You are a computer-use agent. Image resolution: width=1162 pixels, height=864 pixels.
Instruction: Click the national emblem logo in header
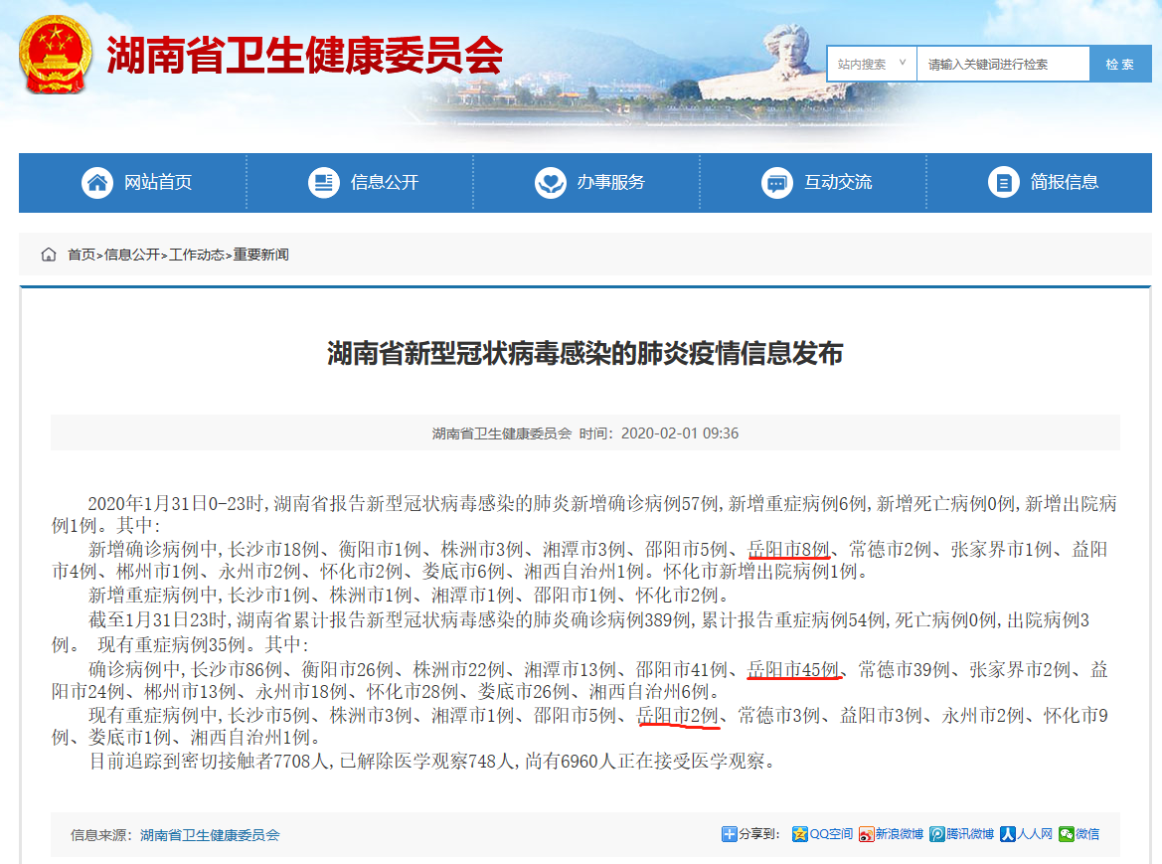(x=54, y=56)
